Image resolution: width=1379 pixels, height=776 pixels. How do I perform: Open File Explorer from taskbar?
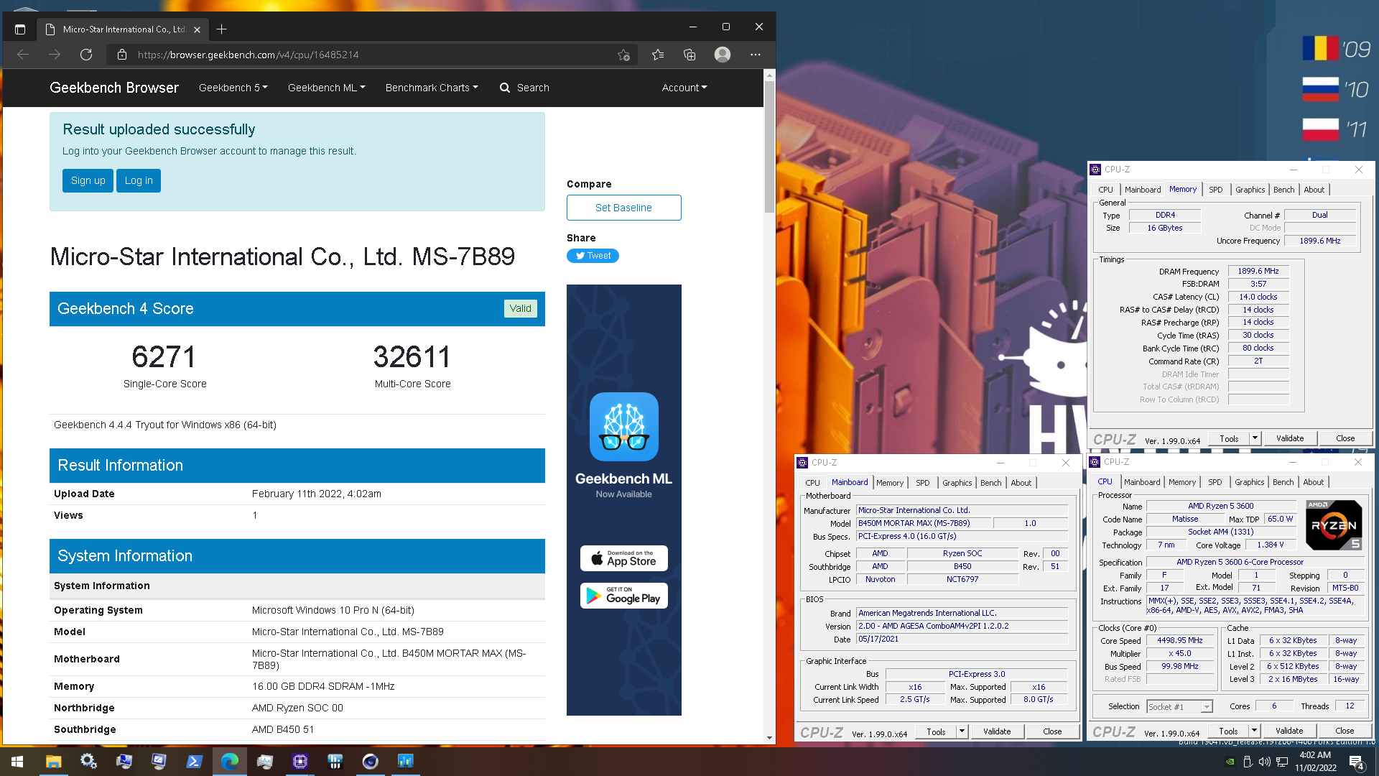click(x=53, y=761)
